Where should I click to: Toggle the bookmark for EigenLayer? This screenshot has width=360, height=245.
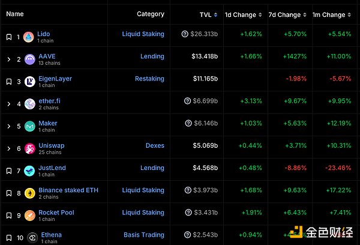[x=9, y=82]
